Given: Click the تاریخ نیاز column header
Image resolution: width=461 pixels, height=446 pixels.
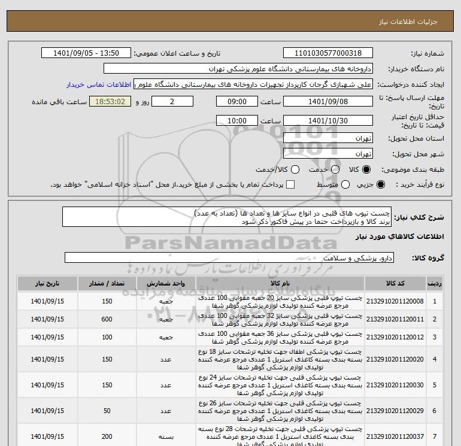Looking at the screenshot, I should click(47, 283).
